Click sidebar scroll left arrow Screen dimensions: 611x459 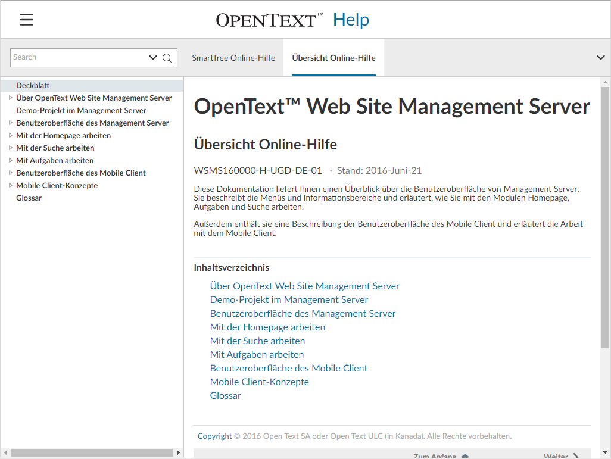click(x=5, y=453)
